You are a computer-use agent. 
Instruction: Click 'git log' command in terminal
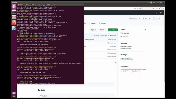pos(59,37)
